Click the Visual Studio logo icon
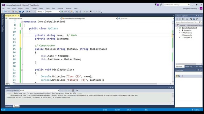Image resolution: width=204 pixels, height=114 pixels. tap(4, 5)
